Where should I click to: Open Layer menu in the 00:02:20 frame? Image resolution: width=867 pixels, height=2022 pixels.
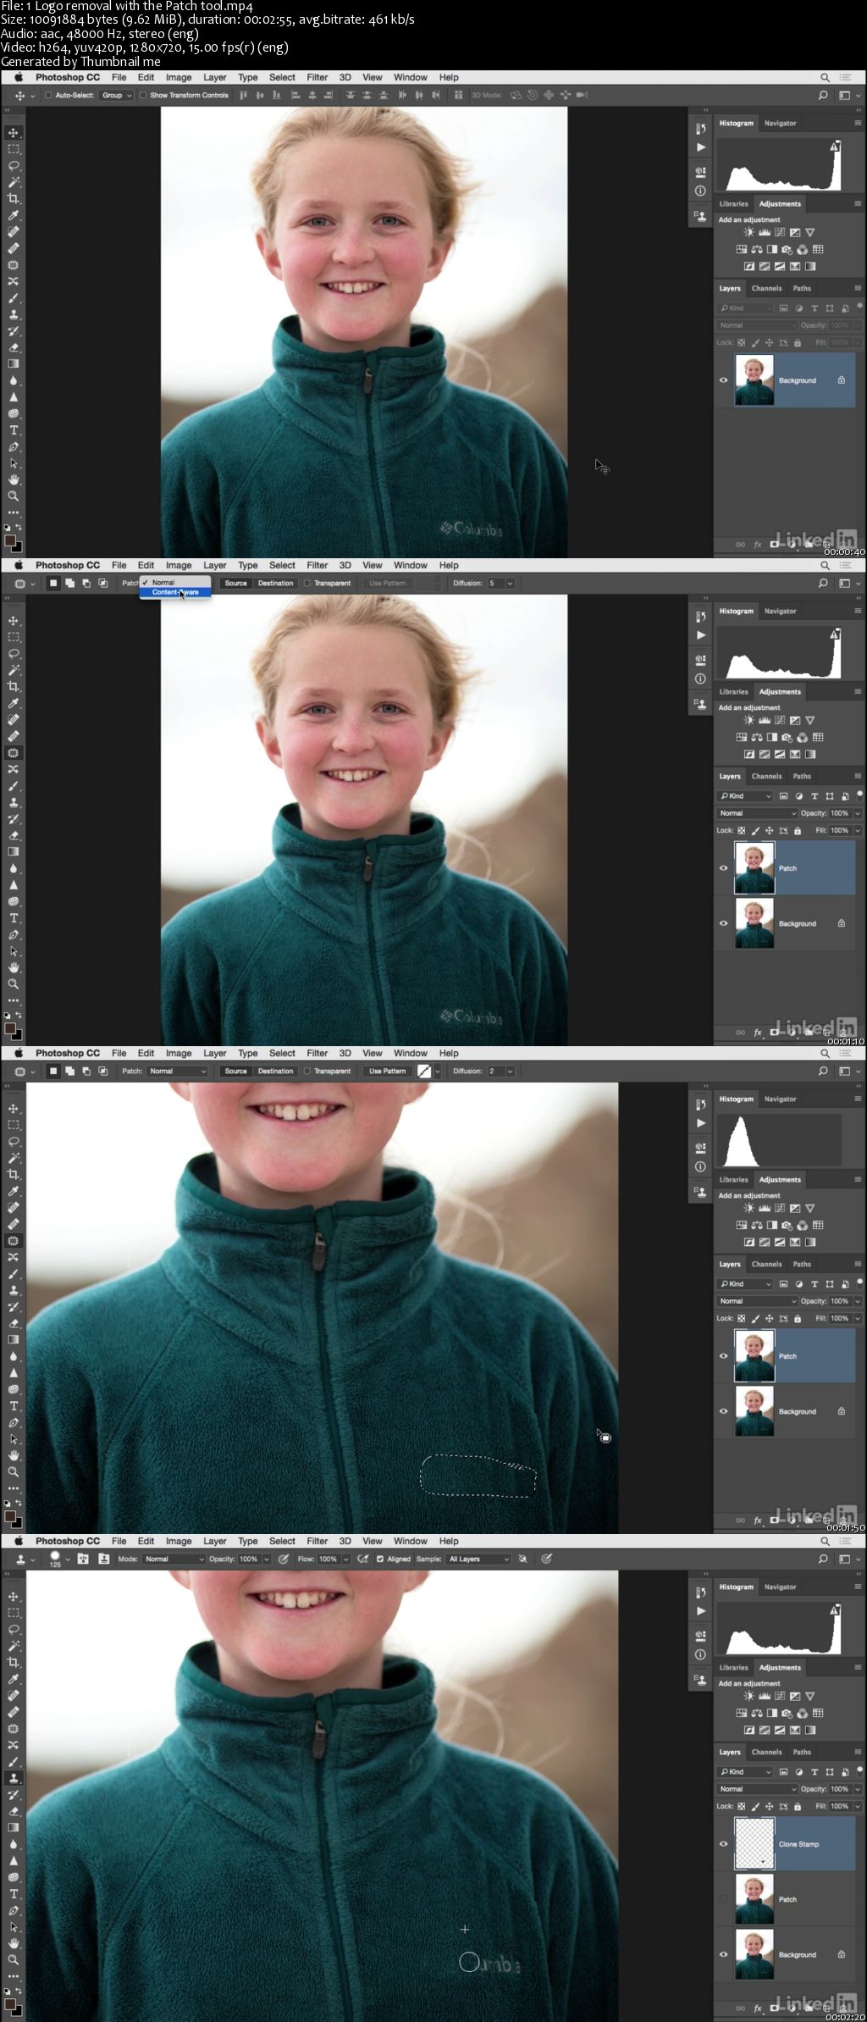(214, 1541)
